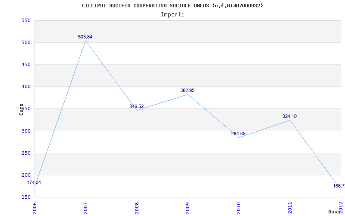Click the 324.10 data label
This screenshot has width=345, height=216.
(289, 116)
